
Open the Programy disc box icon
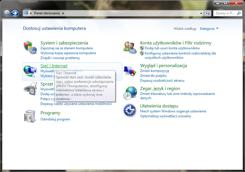[x=30, y=116]
